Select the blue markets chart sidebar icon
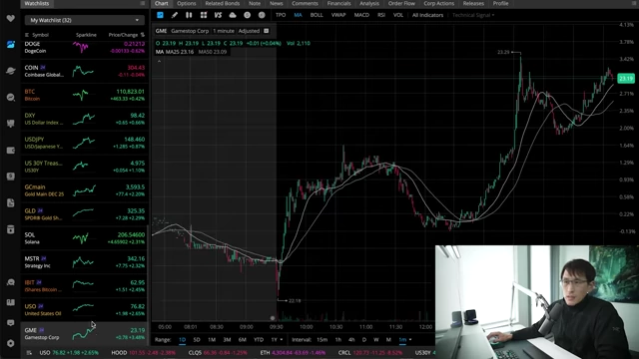The height and width of the screenshot is (359, 639). coord(11,44)
